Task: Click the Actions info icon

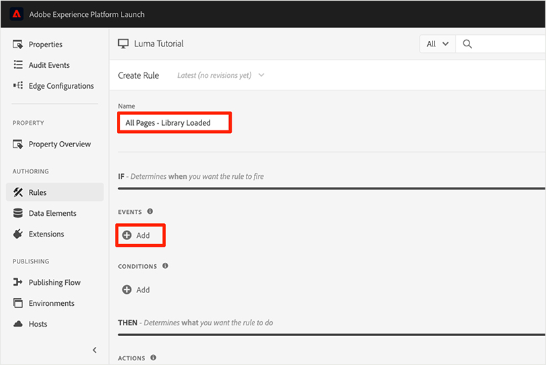Action: 153,358
